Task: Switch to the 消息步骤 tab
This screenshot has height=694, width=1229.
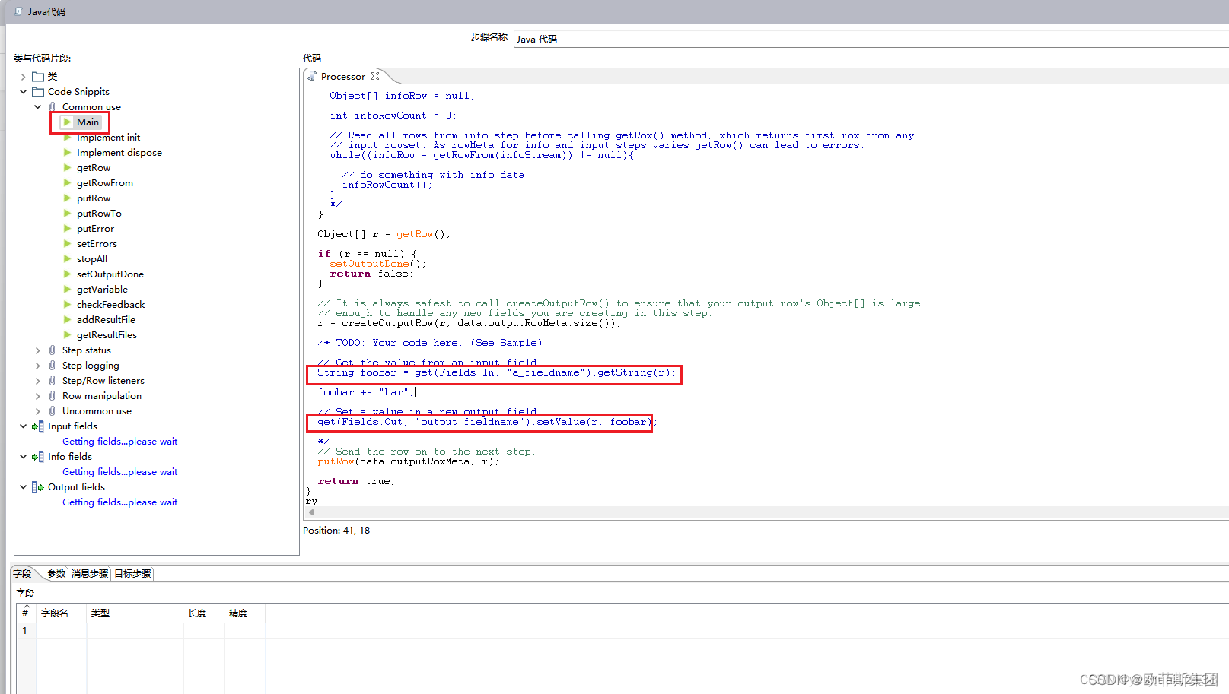Action: click(90, 574)
